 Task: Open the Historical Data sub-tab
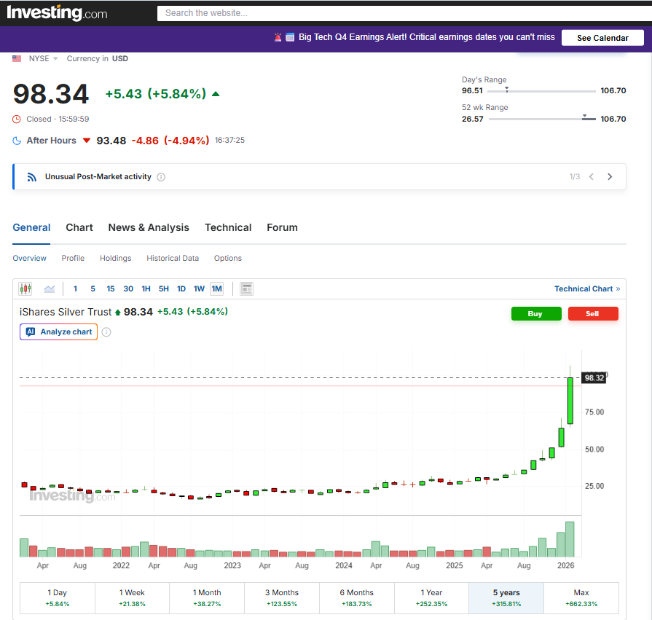(x=173, y=258)
